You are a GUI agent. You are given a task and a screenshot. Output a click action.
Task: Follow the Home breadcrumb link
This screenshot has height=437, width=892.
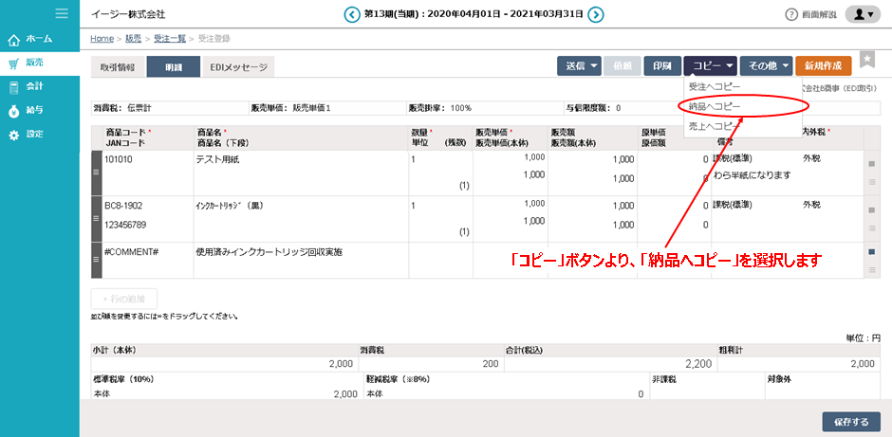[x=102, y=39]
